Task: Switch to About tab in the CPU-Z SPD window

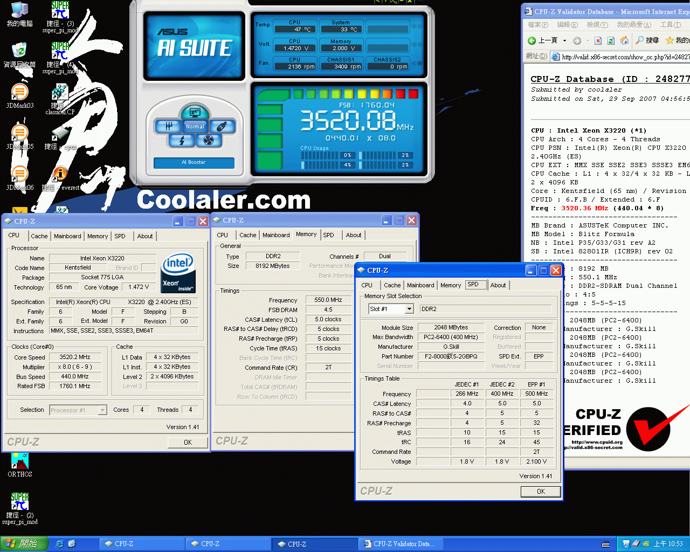Action: coord(498,285)
